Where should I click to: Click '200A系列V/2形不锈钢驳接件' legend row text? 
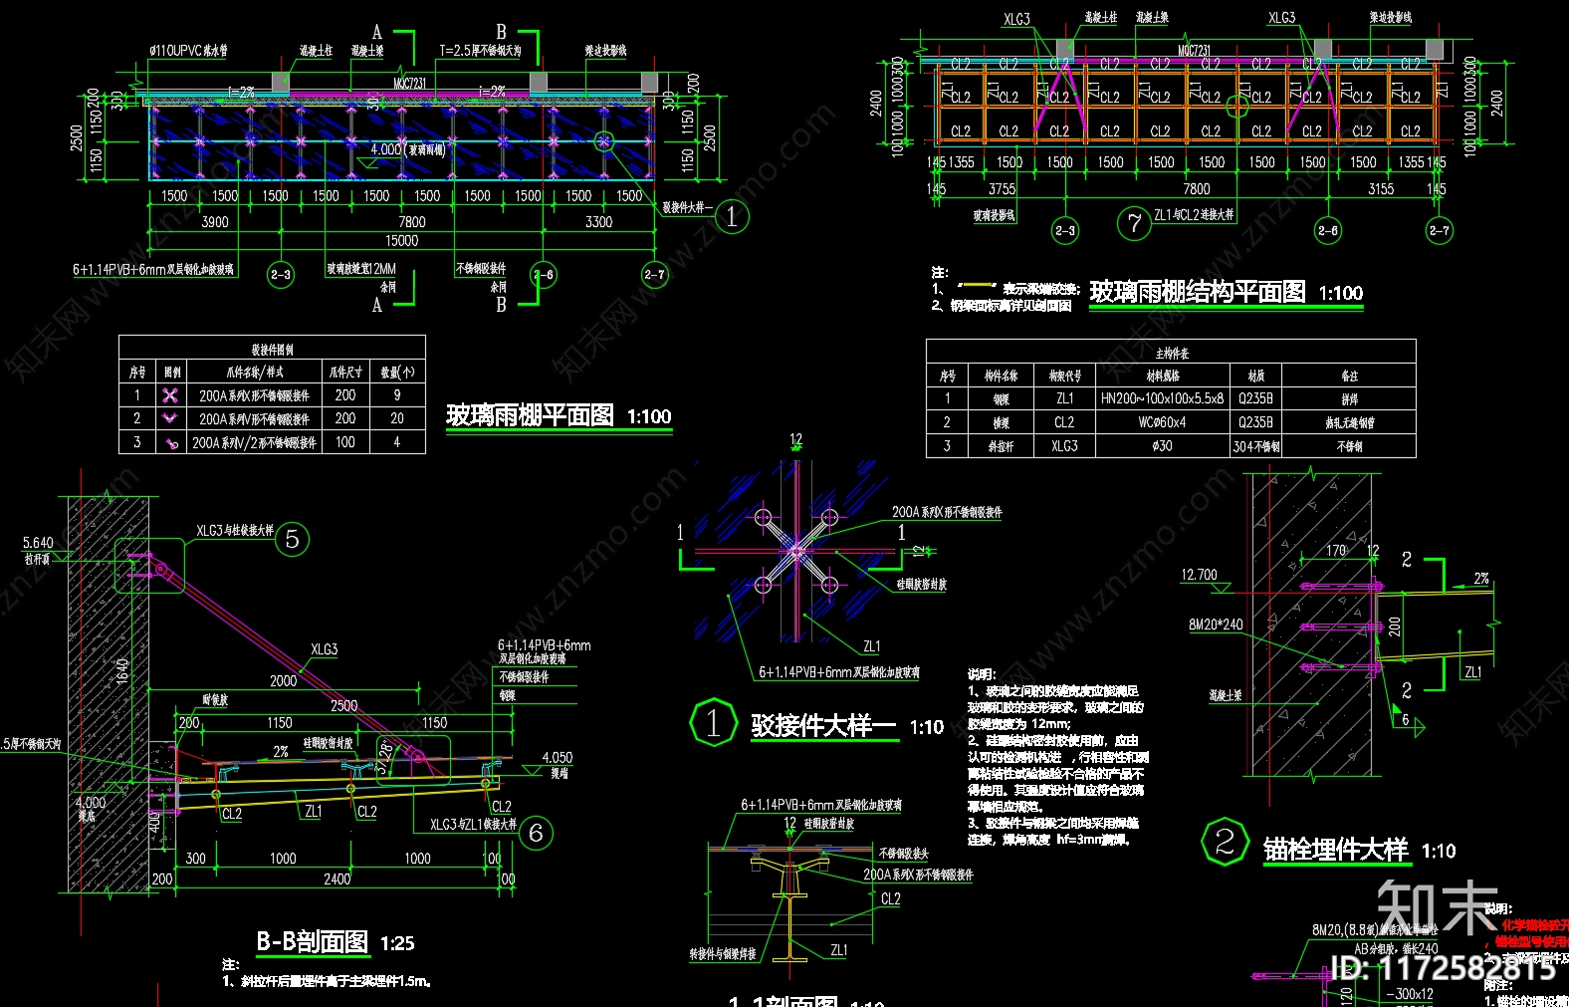coord(254,442)
